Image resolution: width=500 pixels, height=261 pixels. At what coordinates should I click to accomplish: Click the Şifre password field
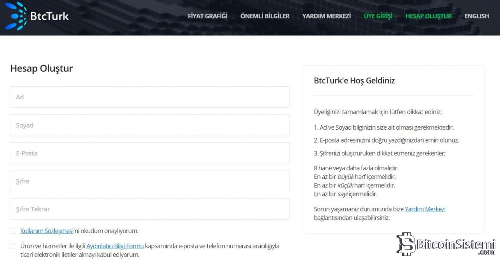[150, 181]
